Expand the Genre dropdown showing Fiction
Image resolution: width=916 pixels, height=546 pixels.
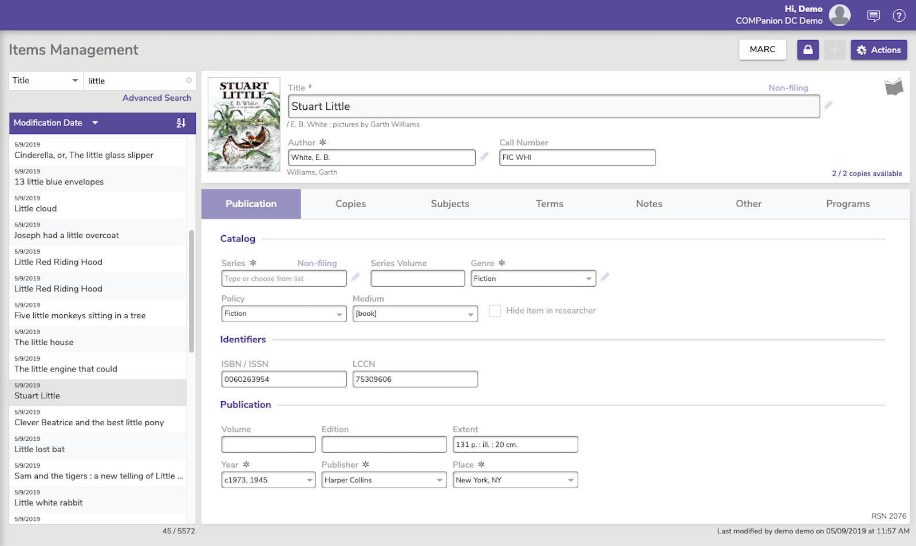588,279
